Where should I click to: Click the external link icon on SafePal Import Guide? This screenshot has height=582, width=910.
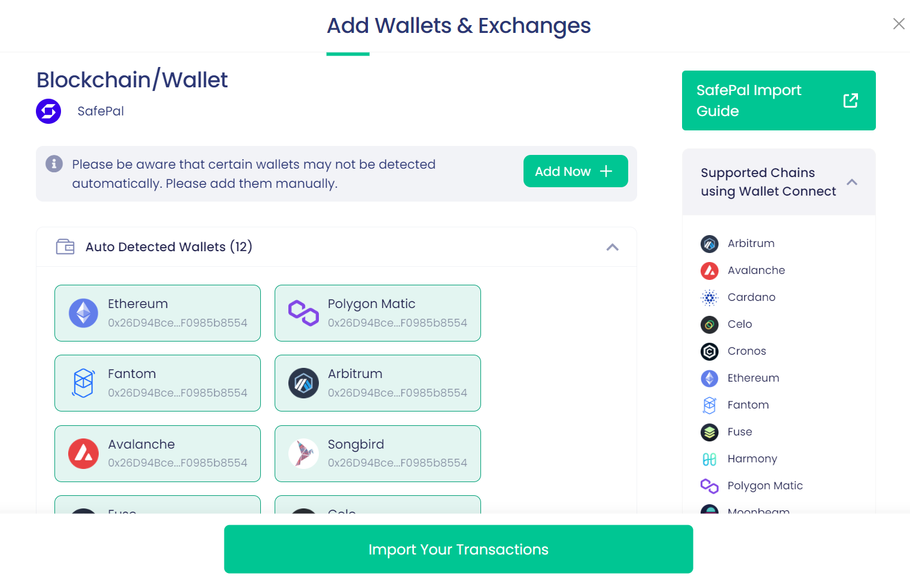tap(850, 100)
